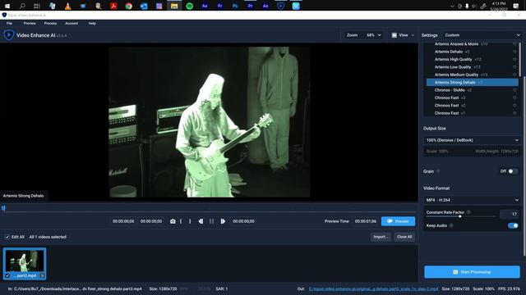This screenshot has height=295, width=526.
Task: Click the Preview Time value field
Action: point(365,221)
